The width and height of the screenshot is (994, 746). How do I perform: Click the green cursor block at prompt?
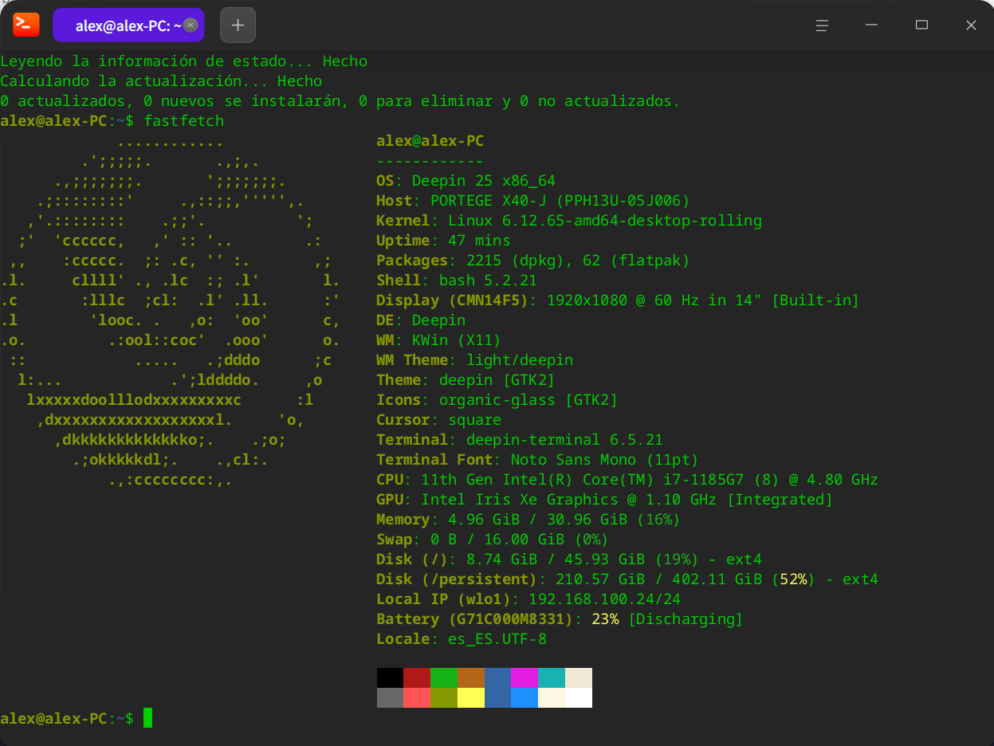tap(147, 718)
